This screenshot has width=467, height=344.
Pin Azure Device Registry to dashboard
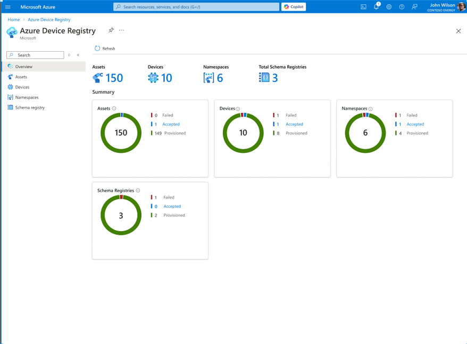click(111, 30)
